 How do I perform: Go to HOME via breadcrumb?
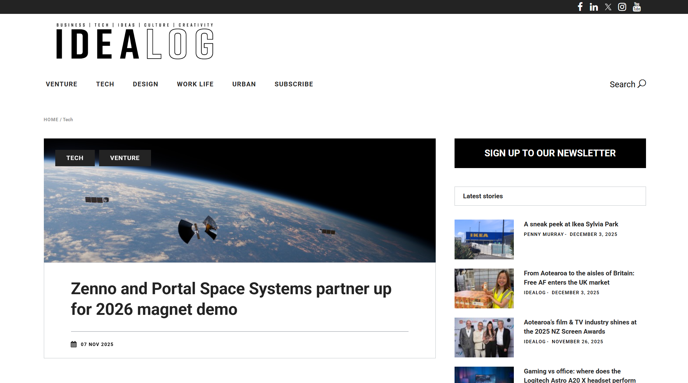pos(51,120)
